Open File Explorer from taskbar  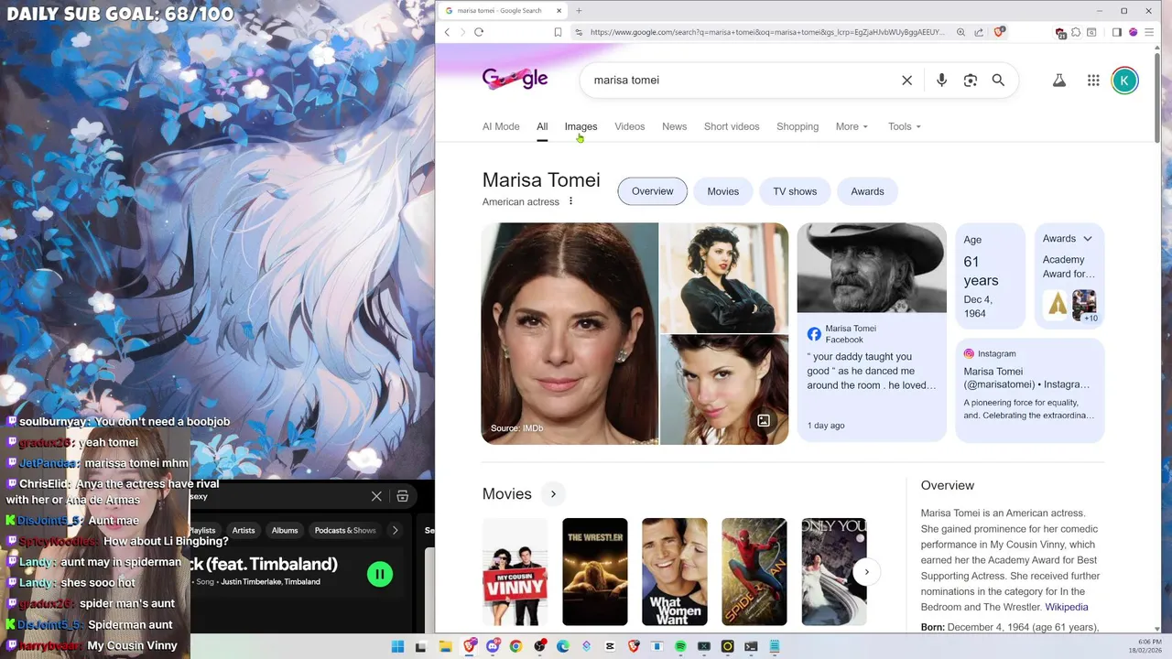tap(444, 646)
